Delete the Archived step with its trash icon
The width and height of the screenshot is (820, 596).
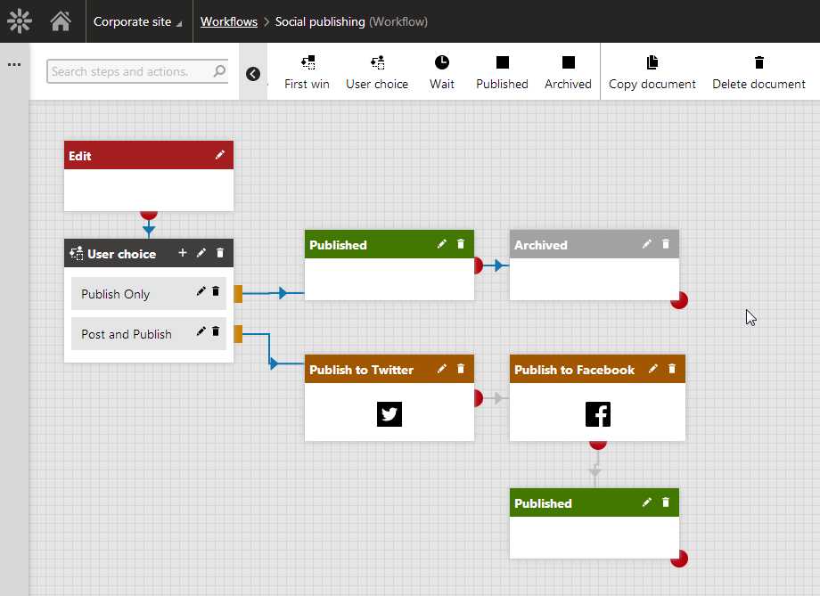point(665,244)
